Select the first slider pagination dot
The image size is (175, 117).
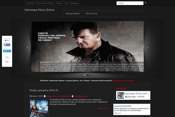click(85, 75)
